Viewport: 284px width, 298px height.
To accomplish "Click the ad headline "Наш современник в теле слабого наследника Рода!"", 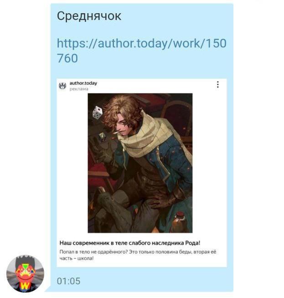I will coord(130,243).
